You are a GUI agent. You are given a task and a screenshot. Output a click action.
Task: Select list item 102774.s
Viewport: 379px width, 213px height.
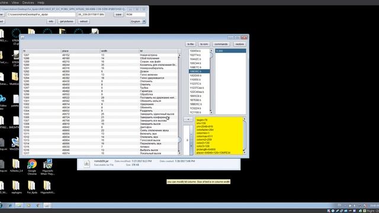click(x=199, y=55)
